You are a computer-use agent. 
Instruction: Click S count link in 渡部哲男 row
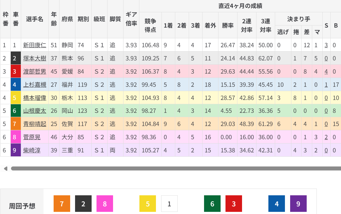(326, 71)
